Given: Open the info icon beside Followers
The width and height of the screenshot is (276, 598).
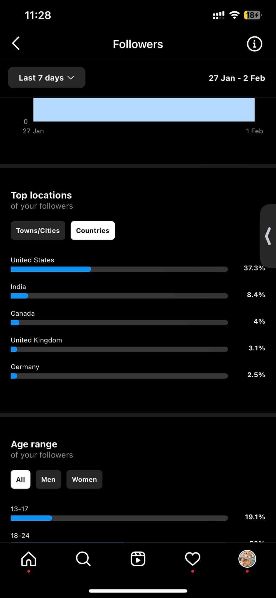Looking at the screenshot, I should (x=254, y=44).
